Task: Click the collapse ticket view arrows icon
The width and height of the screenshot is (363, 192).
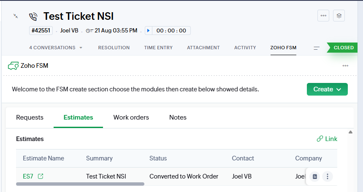Action: [16, 16]
